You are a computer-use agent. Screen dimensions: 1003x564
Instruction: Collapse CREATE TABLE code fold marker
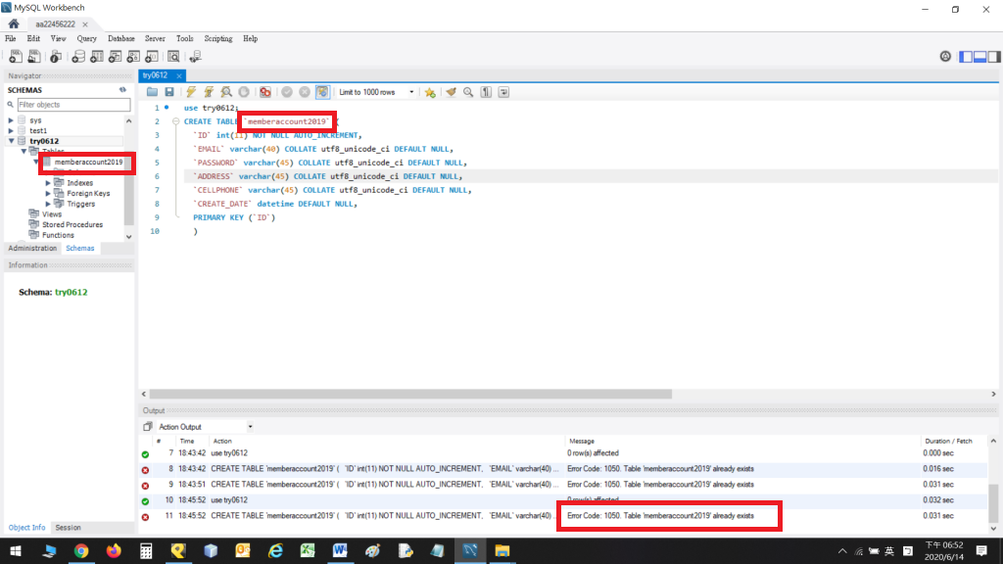[x=175, y=121]
